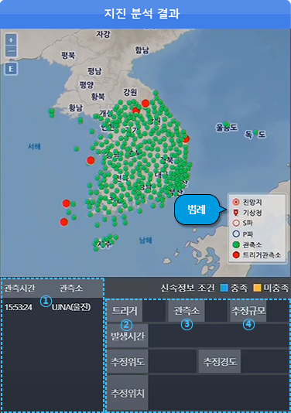Click the 관측시간 column header
Screen dimensions: 291x413
pyautogui.click(x=19, y=288)
